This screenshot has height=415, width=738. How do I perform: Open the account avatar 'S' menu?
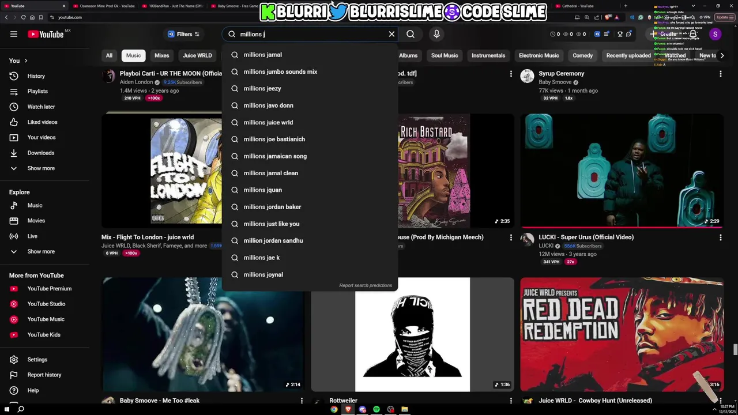[x=715, y=34]
